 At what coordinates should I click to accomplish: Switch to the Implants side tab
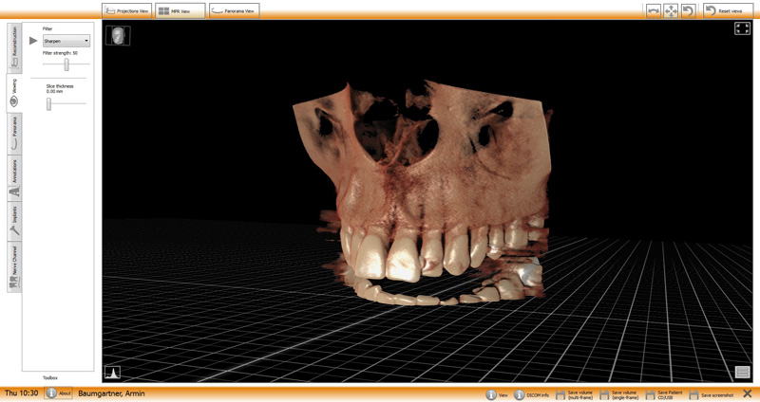click(14, 220)
